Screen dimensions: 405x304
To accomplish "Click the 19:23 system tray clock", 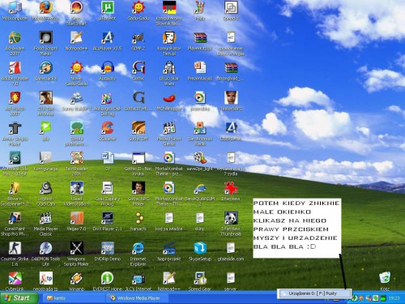I will point(394,298).
